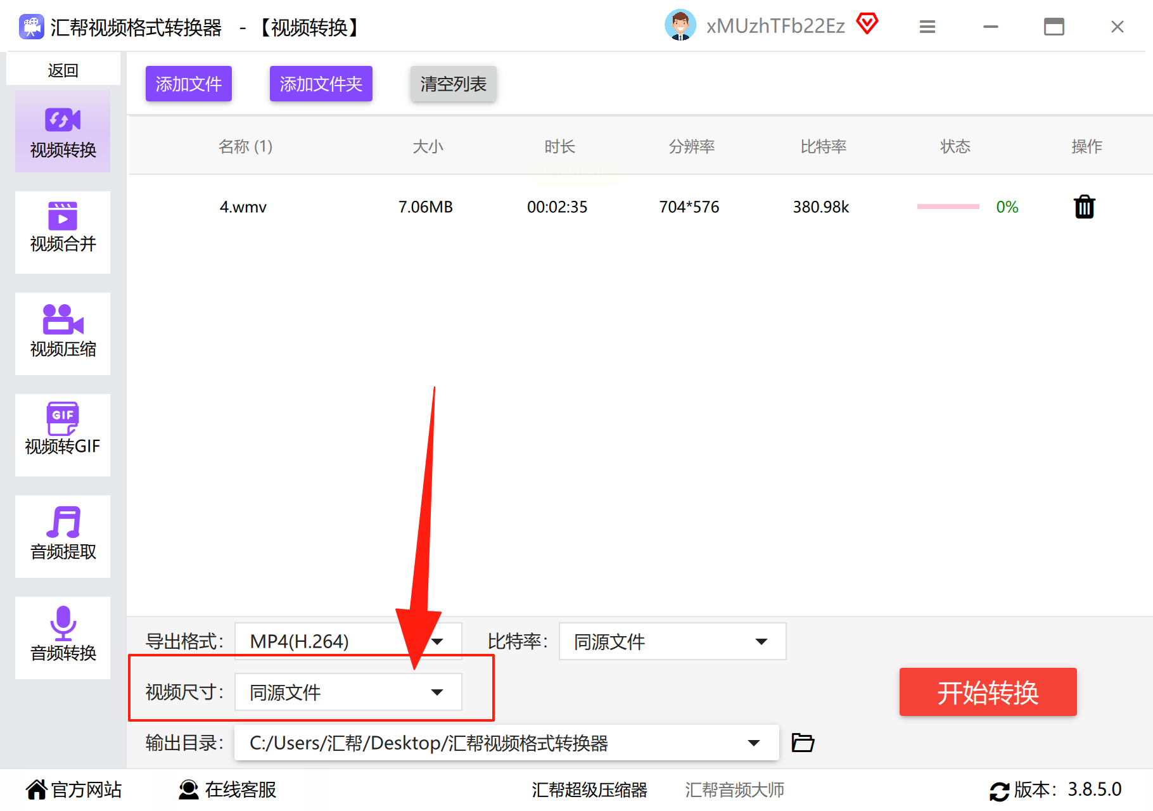Select the 视频压缩 video compress tool
This screenshot has width=1153, height=811.
63,333
